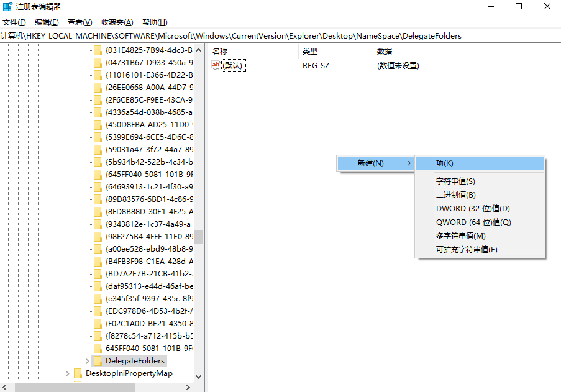Click folder icon of {5b934b42-522b-4c34 key
Viewport: 561px width, 392px height.
click(x=98, y=162)
